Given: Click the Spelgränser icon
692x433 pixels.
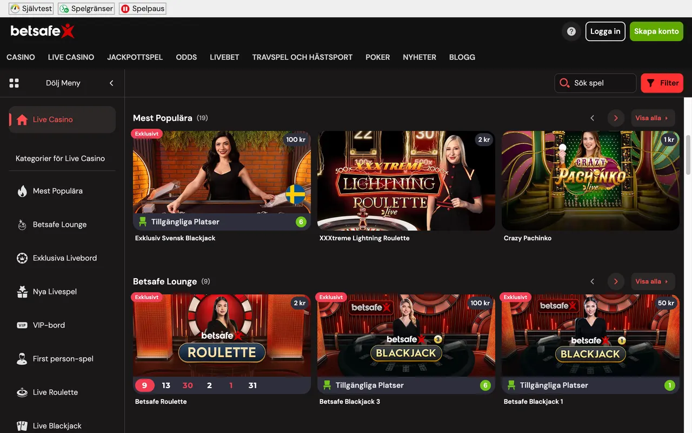Looking at the screenshot, I should 64,9.
